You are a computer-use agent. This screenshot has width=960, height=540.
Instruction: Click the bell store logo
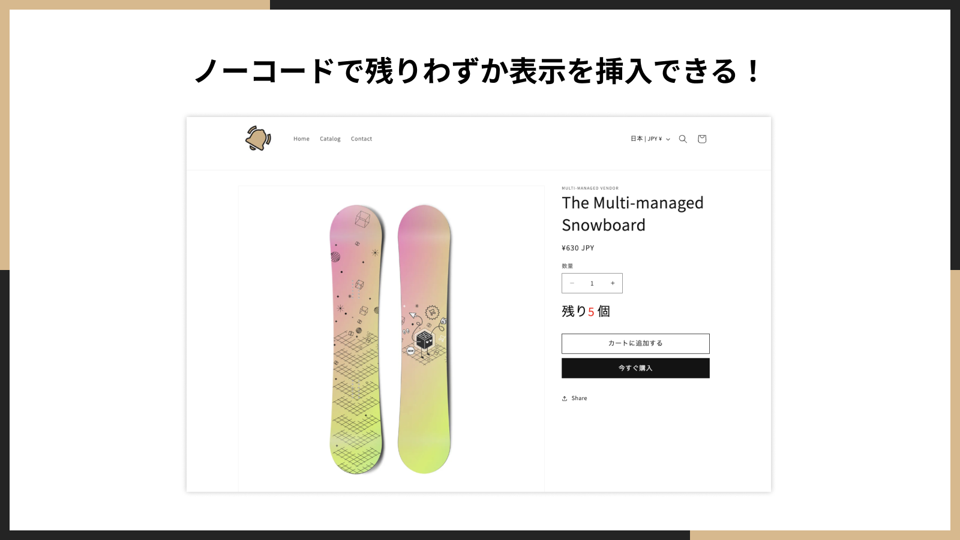pyautogui.click(x=258, y=139)
